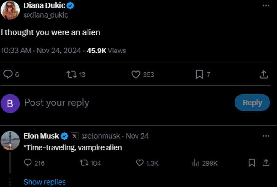
Task: Share Elon Musk's reply
Action: tap(266, 163)
